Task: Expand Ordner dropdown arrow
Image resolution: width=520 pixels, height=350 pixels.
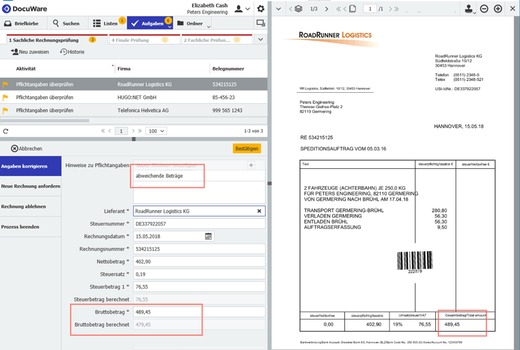Action: (x=208, y=26)
